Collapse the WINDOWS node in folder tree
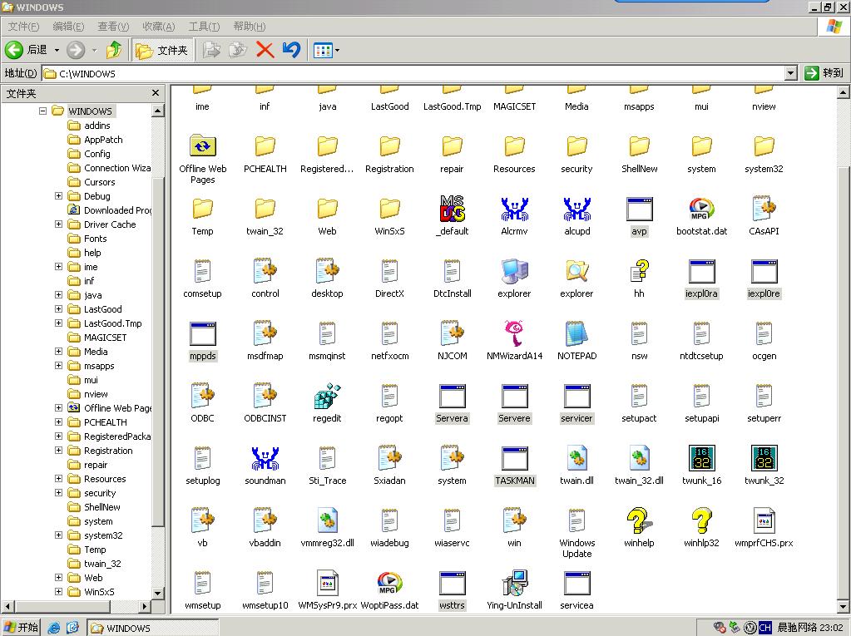This screenshot has width=851, height=636. [42, 111]
